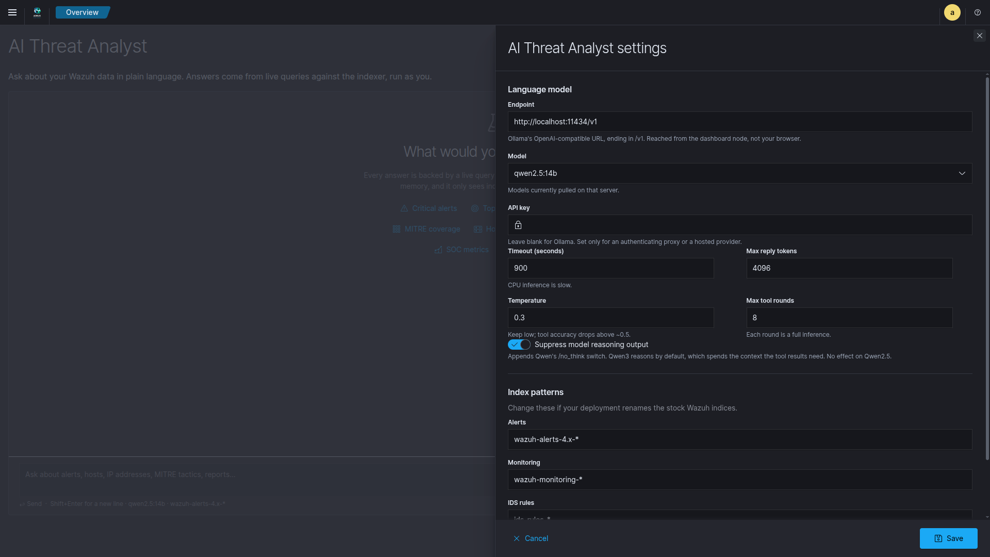The height and width of the screenshot is (557, 990).
Task: Click the Endpoint URL field
Action: click(740, 122)
